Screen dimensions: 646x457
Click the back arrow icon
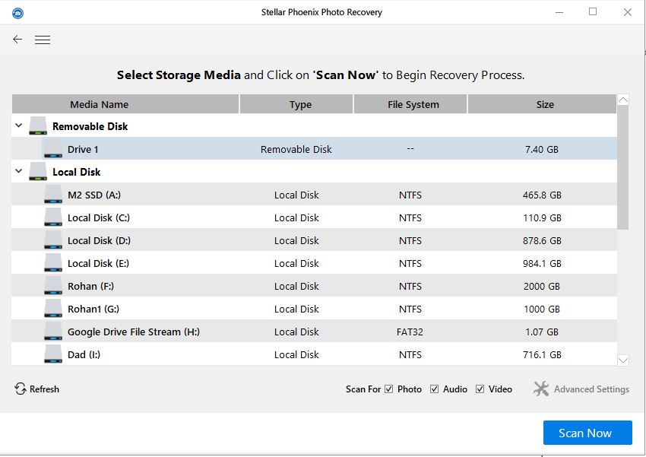coord(17,40)
